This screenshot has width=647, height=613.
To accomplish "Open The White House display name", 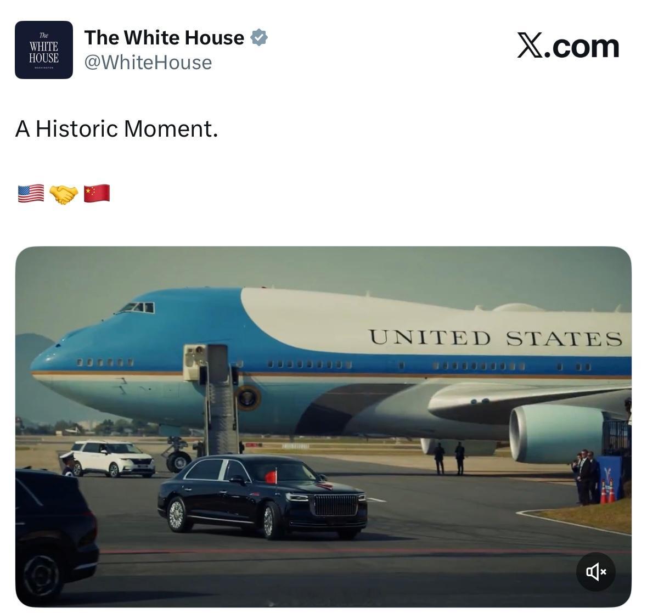I will [164, 37].
